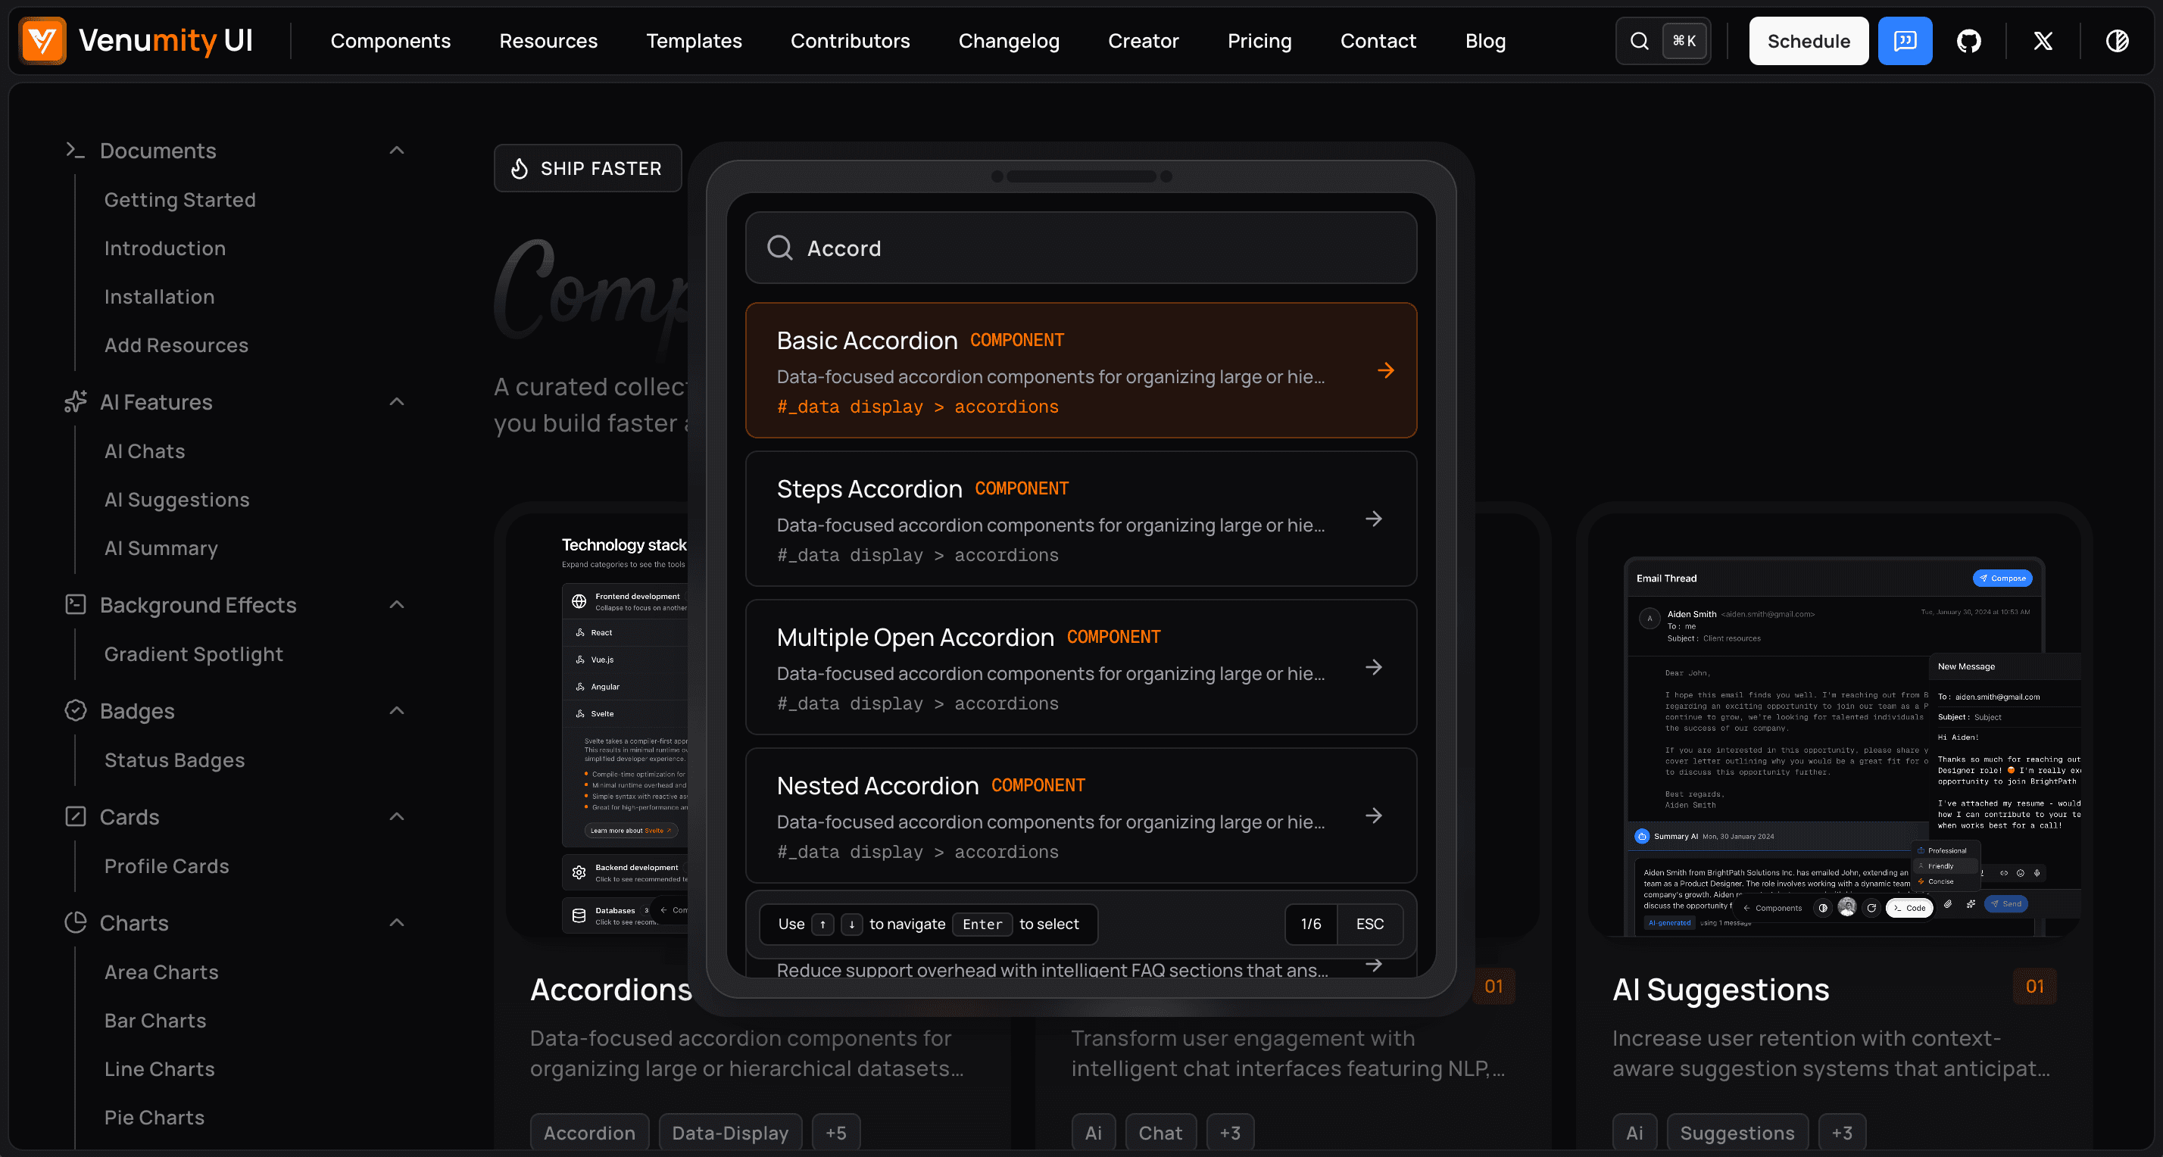Click the blue chat feedback icon button
Viewport: 2163px width, 1157px height.
tap(1905, 41)
